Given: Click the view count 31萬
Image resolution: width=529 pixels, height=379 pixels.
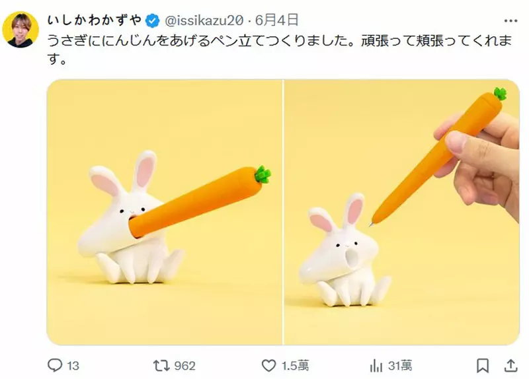Looking at the screenshot, I should [400, 366].
